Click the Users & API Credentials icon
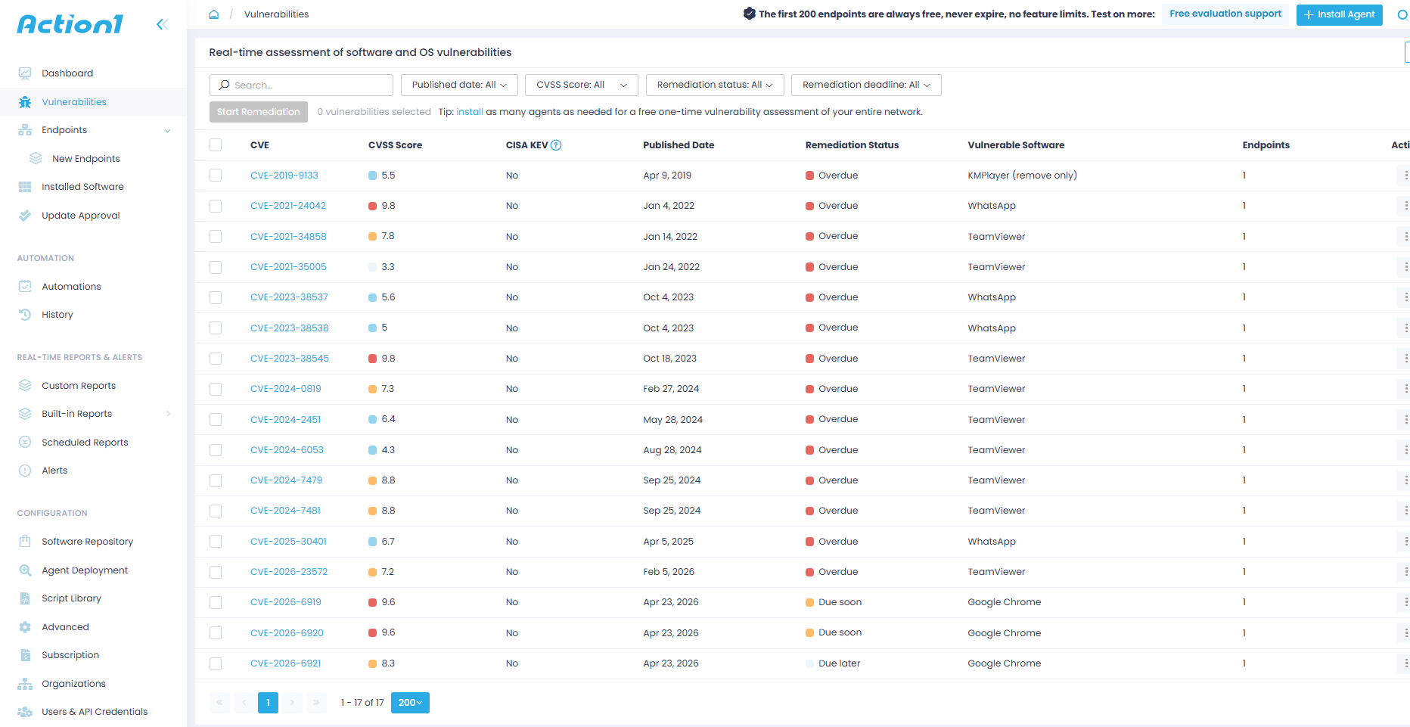The height and width of the screenshot is (727, 1410). (25, 712)
